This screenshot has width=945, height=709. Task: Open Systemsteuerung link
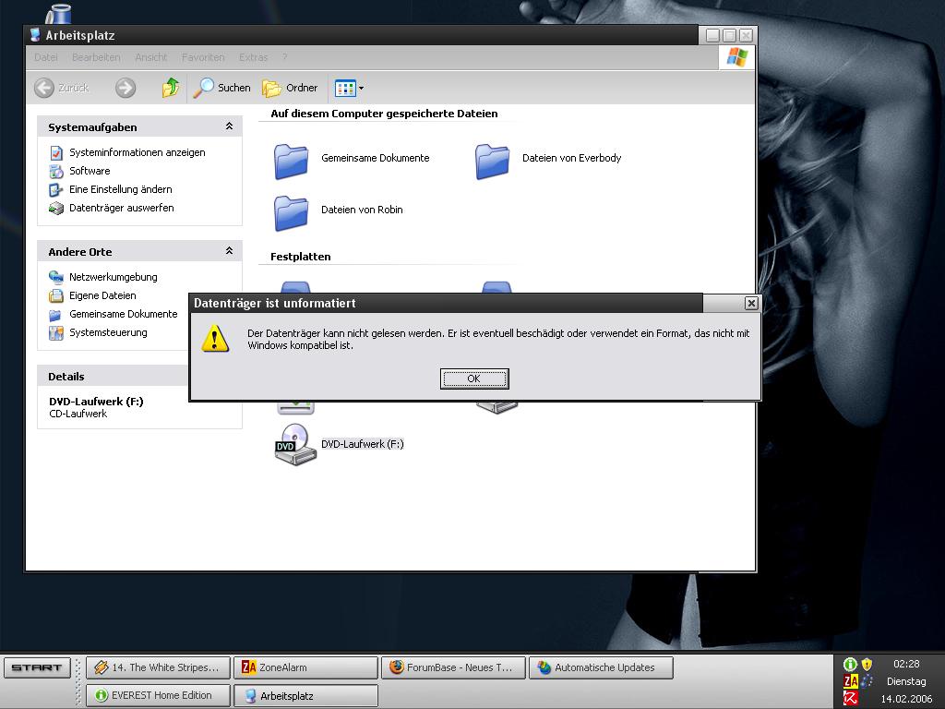[108, 332]
